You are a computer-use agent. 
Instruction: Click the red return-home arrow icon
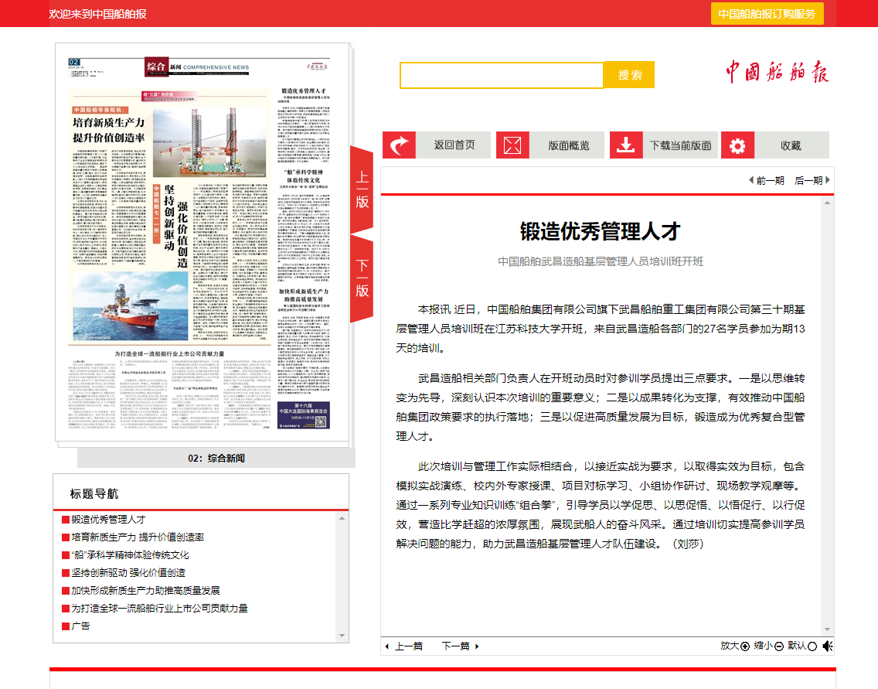[x=400, y=145]
